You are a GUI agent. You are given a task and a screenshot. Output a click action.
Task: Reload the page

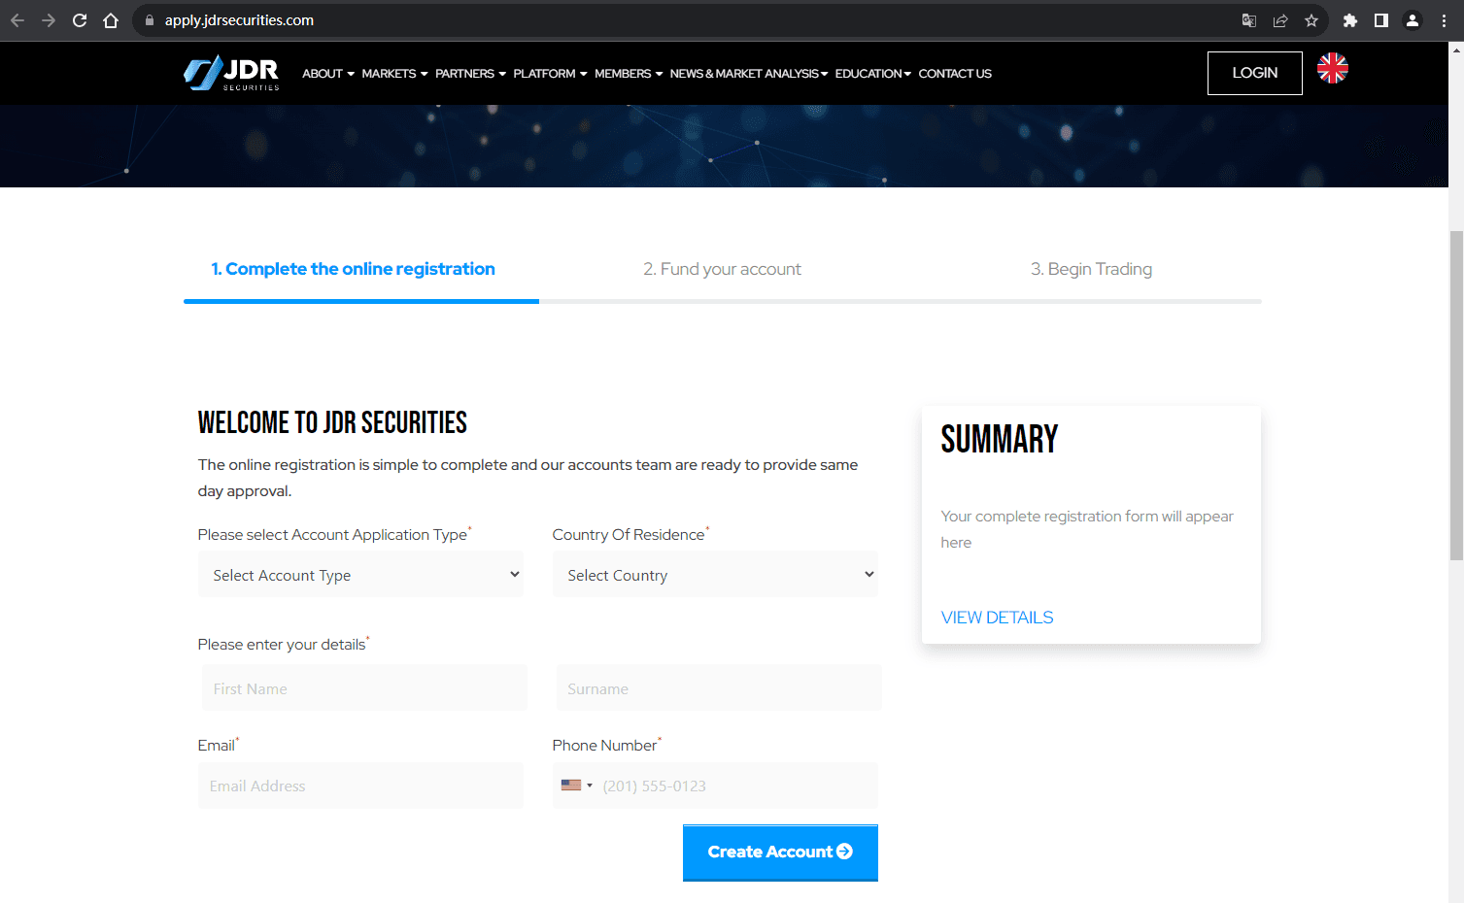(x=80, y=20)
